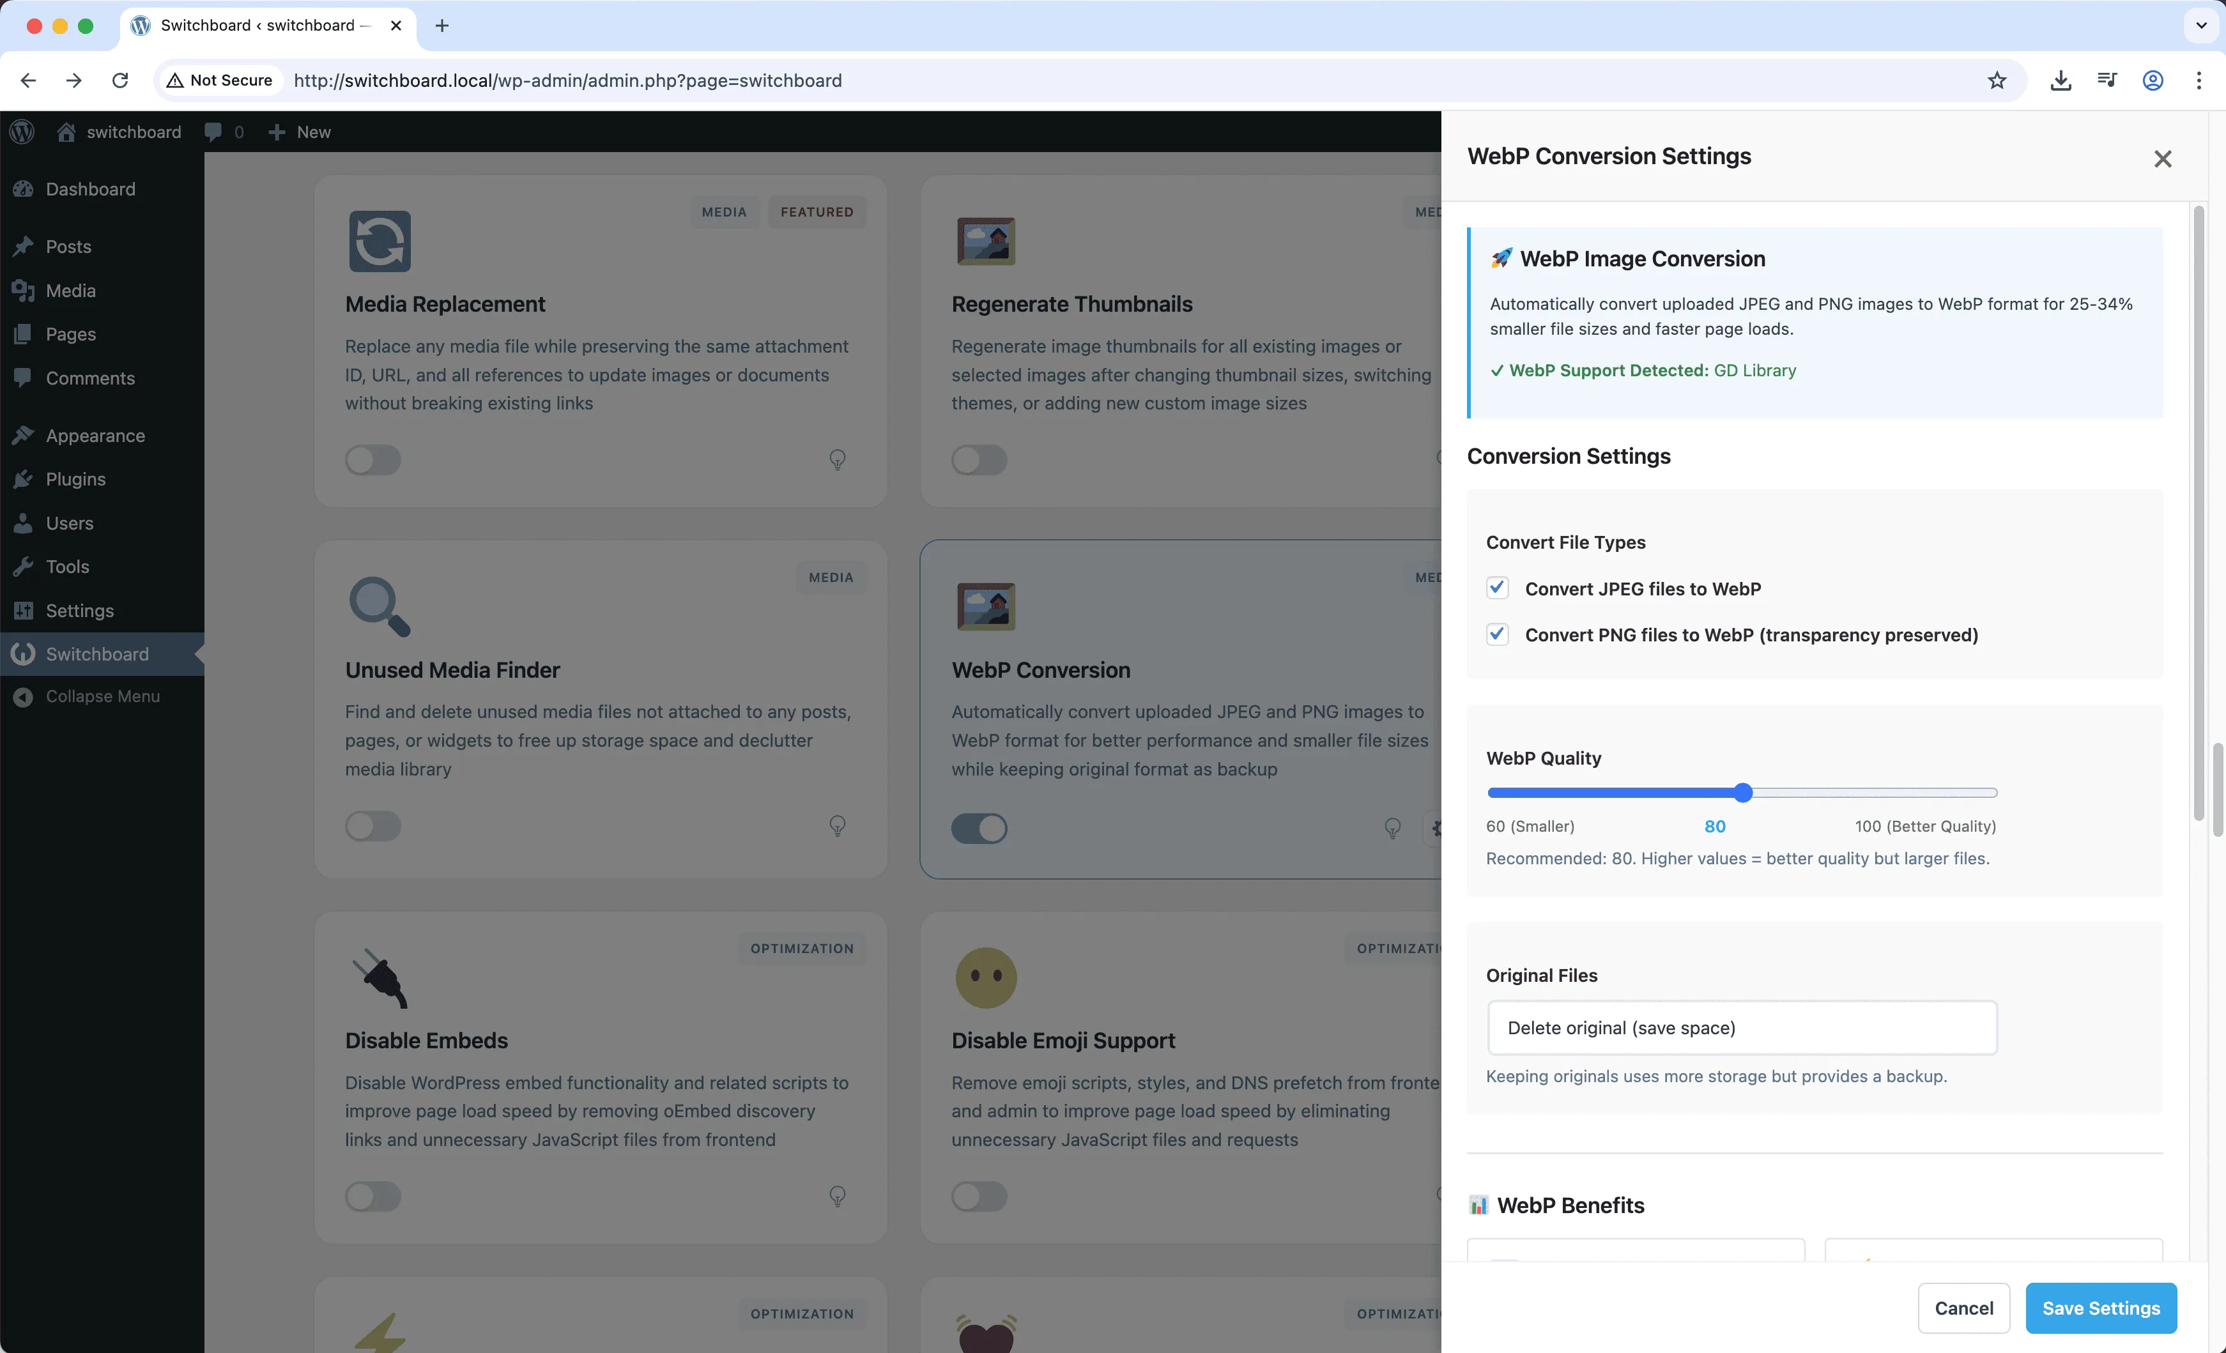Open the browser downloads icon
The width and height of the screenshot is (2226, 1353).
click(x=2060, y=80)
